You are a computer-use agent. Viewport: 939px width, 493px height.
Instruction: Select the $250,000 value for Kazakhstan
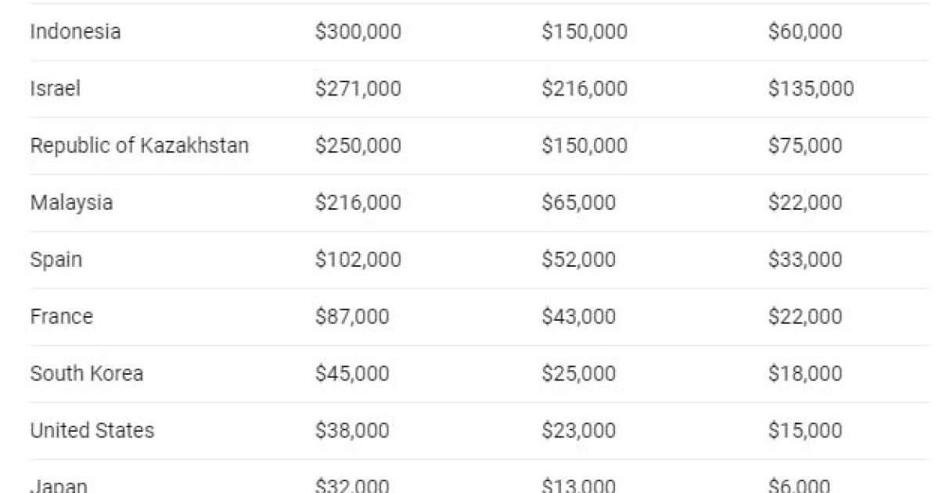[x=358, y=146]
